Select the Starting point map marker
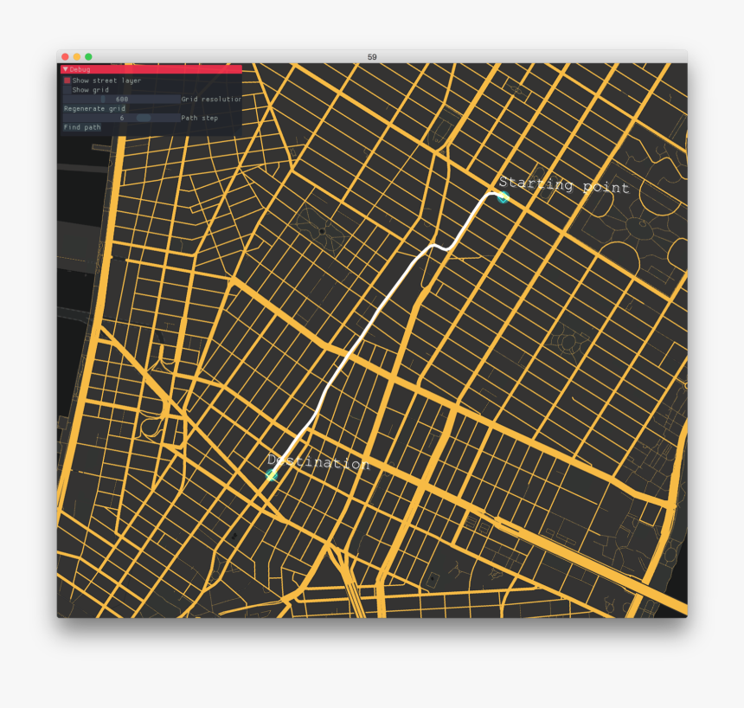 pyautogui.click(x=503, y=196)
